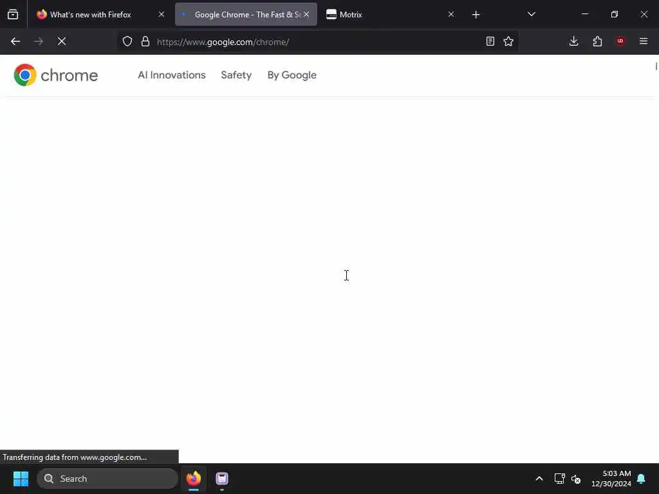659x494 pixels.
Task: View site security via padlock icon
Action: pos(145,42)
